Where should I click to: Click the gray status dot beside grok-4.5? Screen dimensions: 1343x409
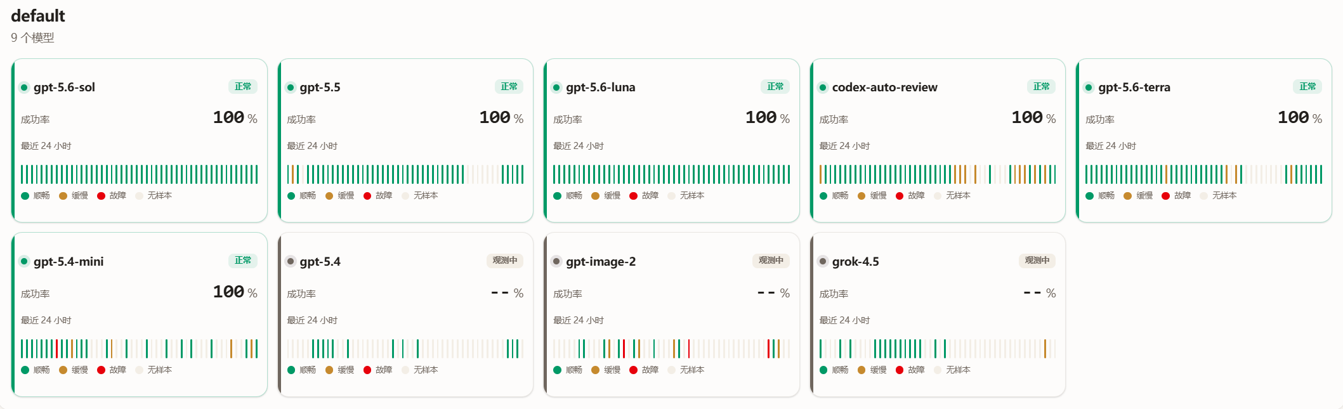click(x=823, y=261)
